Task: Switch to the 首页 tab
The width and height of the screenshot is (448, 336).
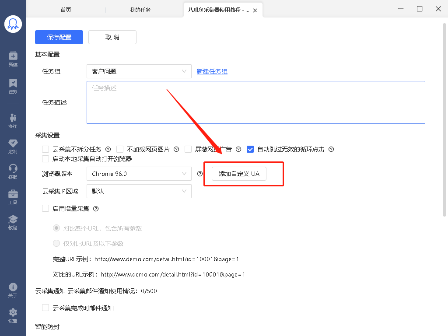Action: click(x=66, y=10)
